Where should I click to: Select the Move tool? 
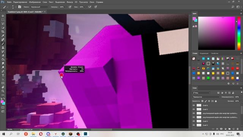3,16
